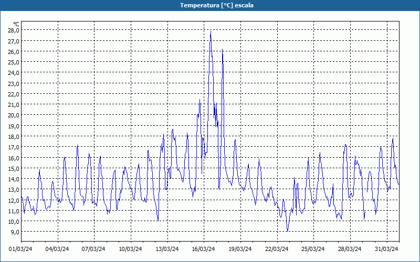Click the 'Temperatura [°C] escala' title
Screen dimensions: 420x262
217,5
